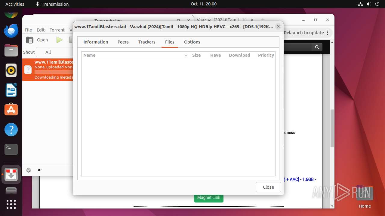This screenshot has width=385, height=216.
Task: Click the power icon in top bar
Action: 377,4
